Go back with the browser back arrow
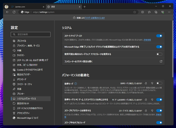Viewport: 176px width, 128px height. click(x=8, y=12)
